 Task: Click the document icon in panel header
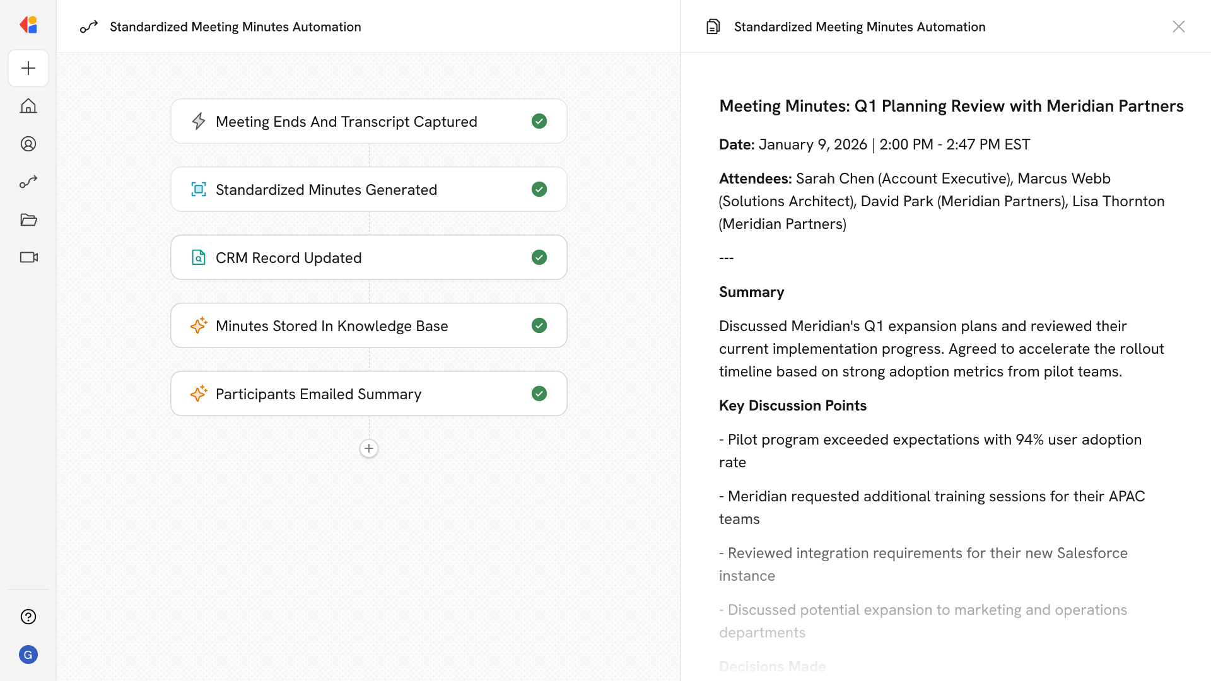coord(713,26)
